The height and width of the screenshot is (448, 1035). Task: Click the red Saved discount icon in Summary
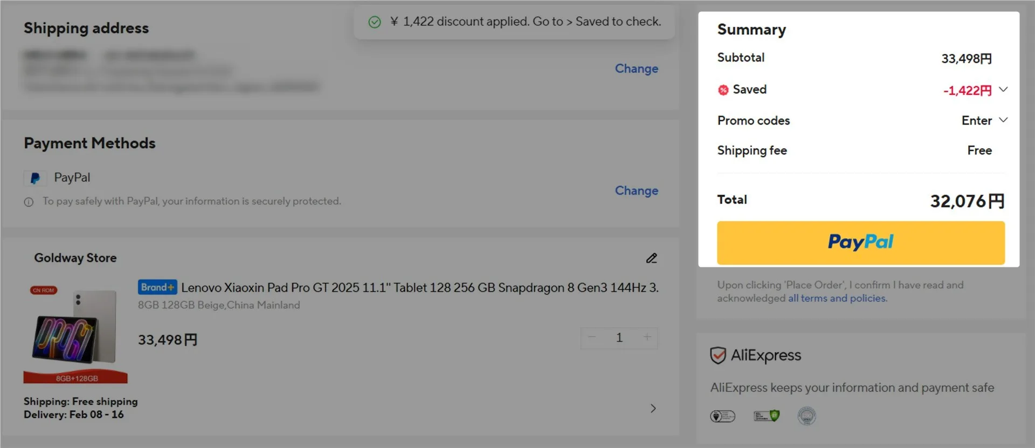coord(723,90)
